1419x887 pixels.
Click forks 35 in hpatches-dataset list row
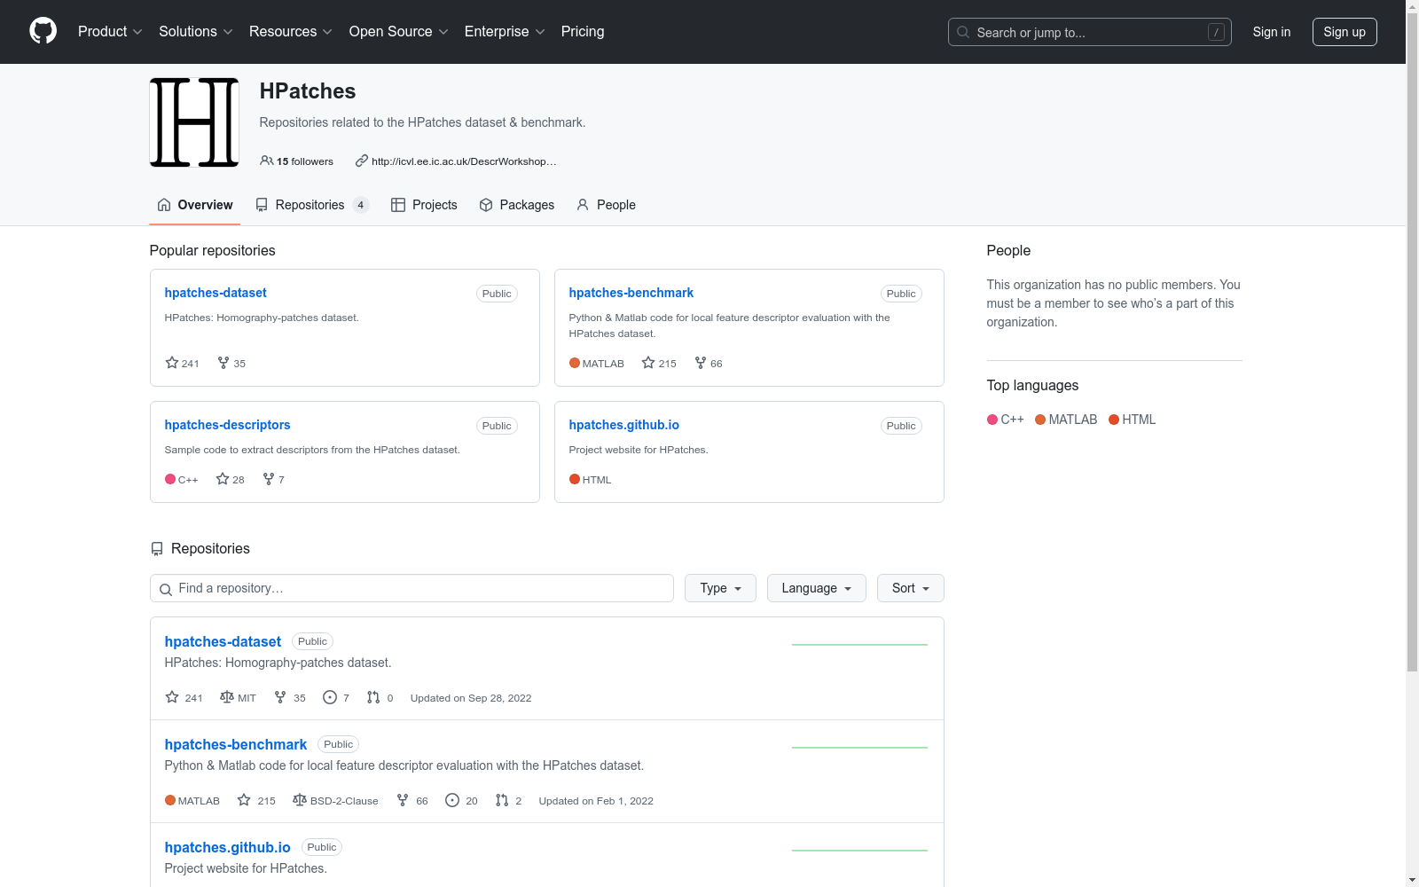tap(290, 697)
